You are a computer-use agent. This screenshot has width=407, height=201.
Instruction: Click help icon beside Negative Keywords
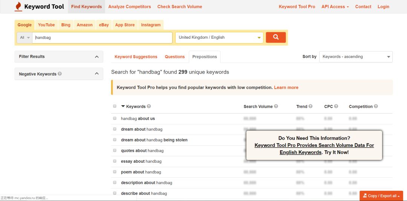click(60, 74)
